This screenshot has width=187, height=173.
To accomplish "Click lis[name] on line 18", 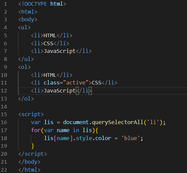I will 58,138.
